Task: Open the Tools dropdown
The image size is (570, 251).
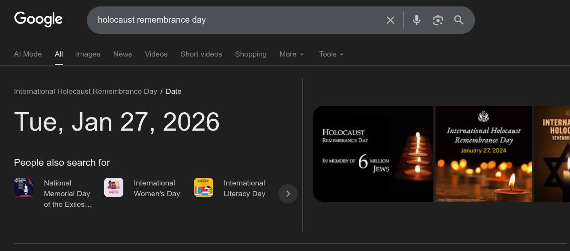Action: click(331, 54)
